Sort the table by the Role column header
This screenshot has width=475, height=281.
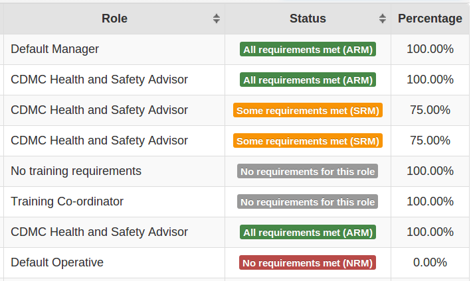(x=114, y=19)
